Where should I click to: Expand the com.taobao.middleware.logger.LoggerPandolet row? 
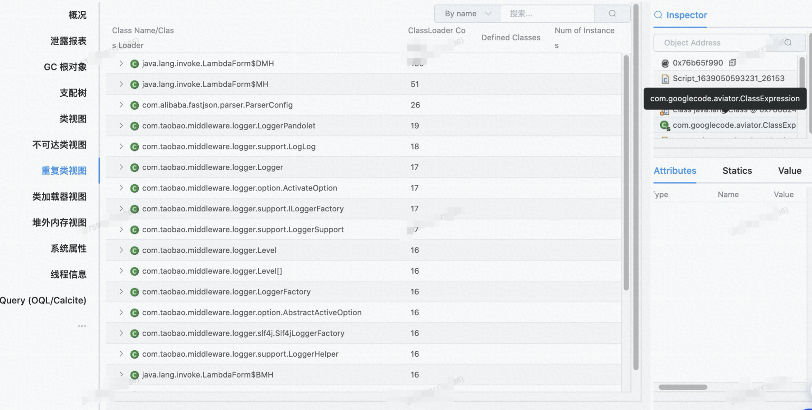point(121,126)
